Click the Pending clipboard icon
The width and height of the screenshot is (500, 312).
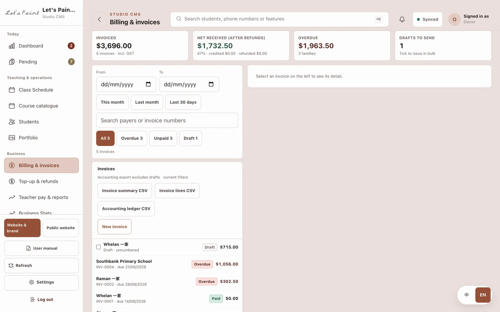tap(12, 62)
